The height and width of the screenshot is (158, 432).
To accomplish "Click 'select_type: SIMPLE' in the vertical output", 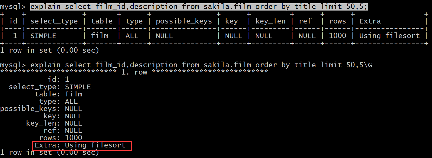I will point(50,87).
